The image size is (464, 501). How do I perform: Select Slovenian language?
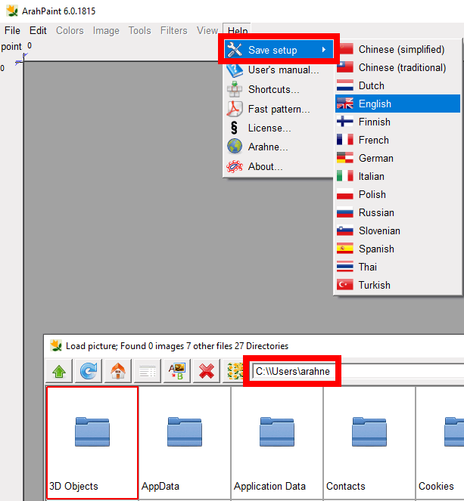click(397, 230)
